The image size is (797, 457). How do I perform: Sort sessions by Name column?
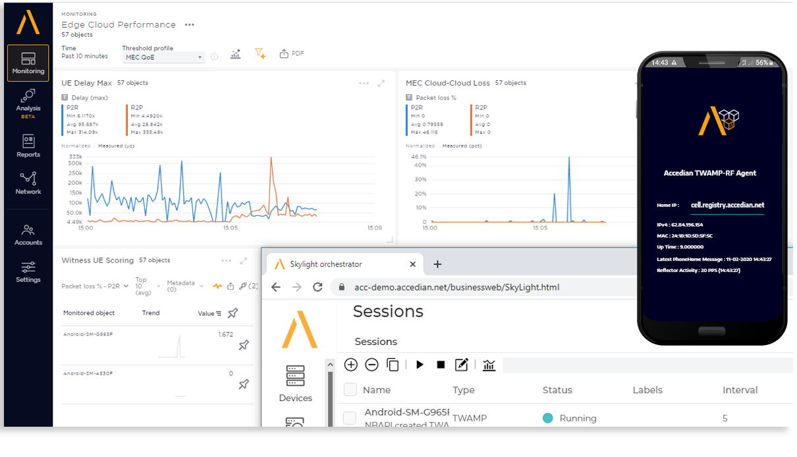click(377, 390)
